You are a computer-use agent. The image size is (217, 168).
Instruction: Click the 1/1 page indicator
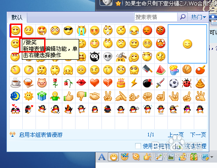(x=151, y=134)
